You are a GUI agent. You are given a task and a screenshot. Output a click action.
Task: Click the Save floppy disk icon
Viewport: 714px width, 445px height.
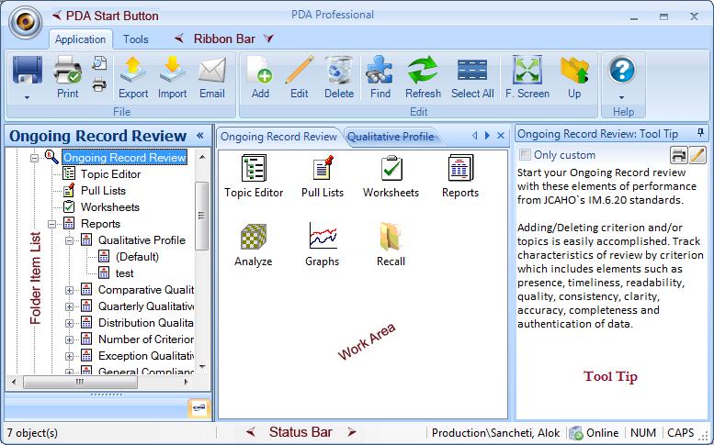(28, 71)
